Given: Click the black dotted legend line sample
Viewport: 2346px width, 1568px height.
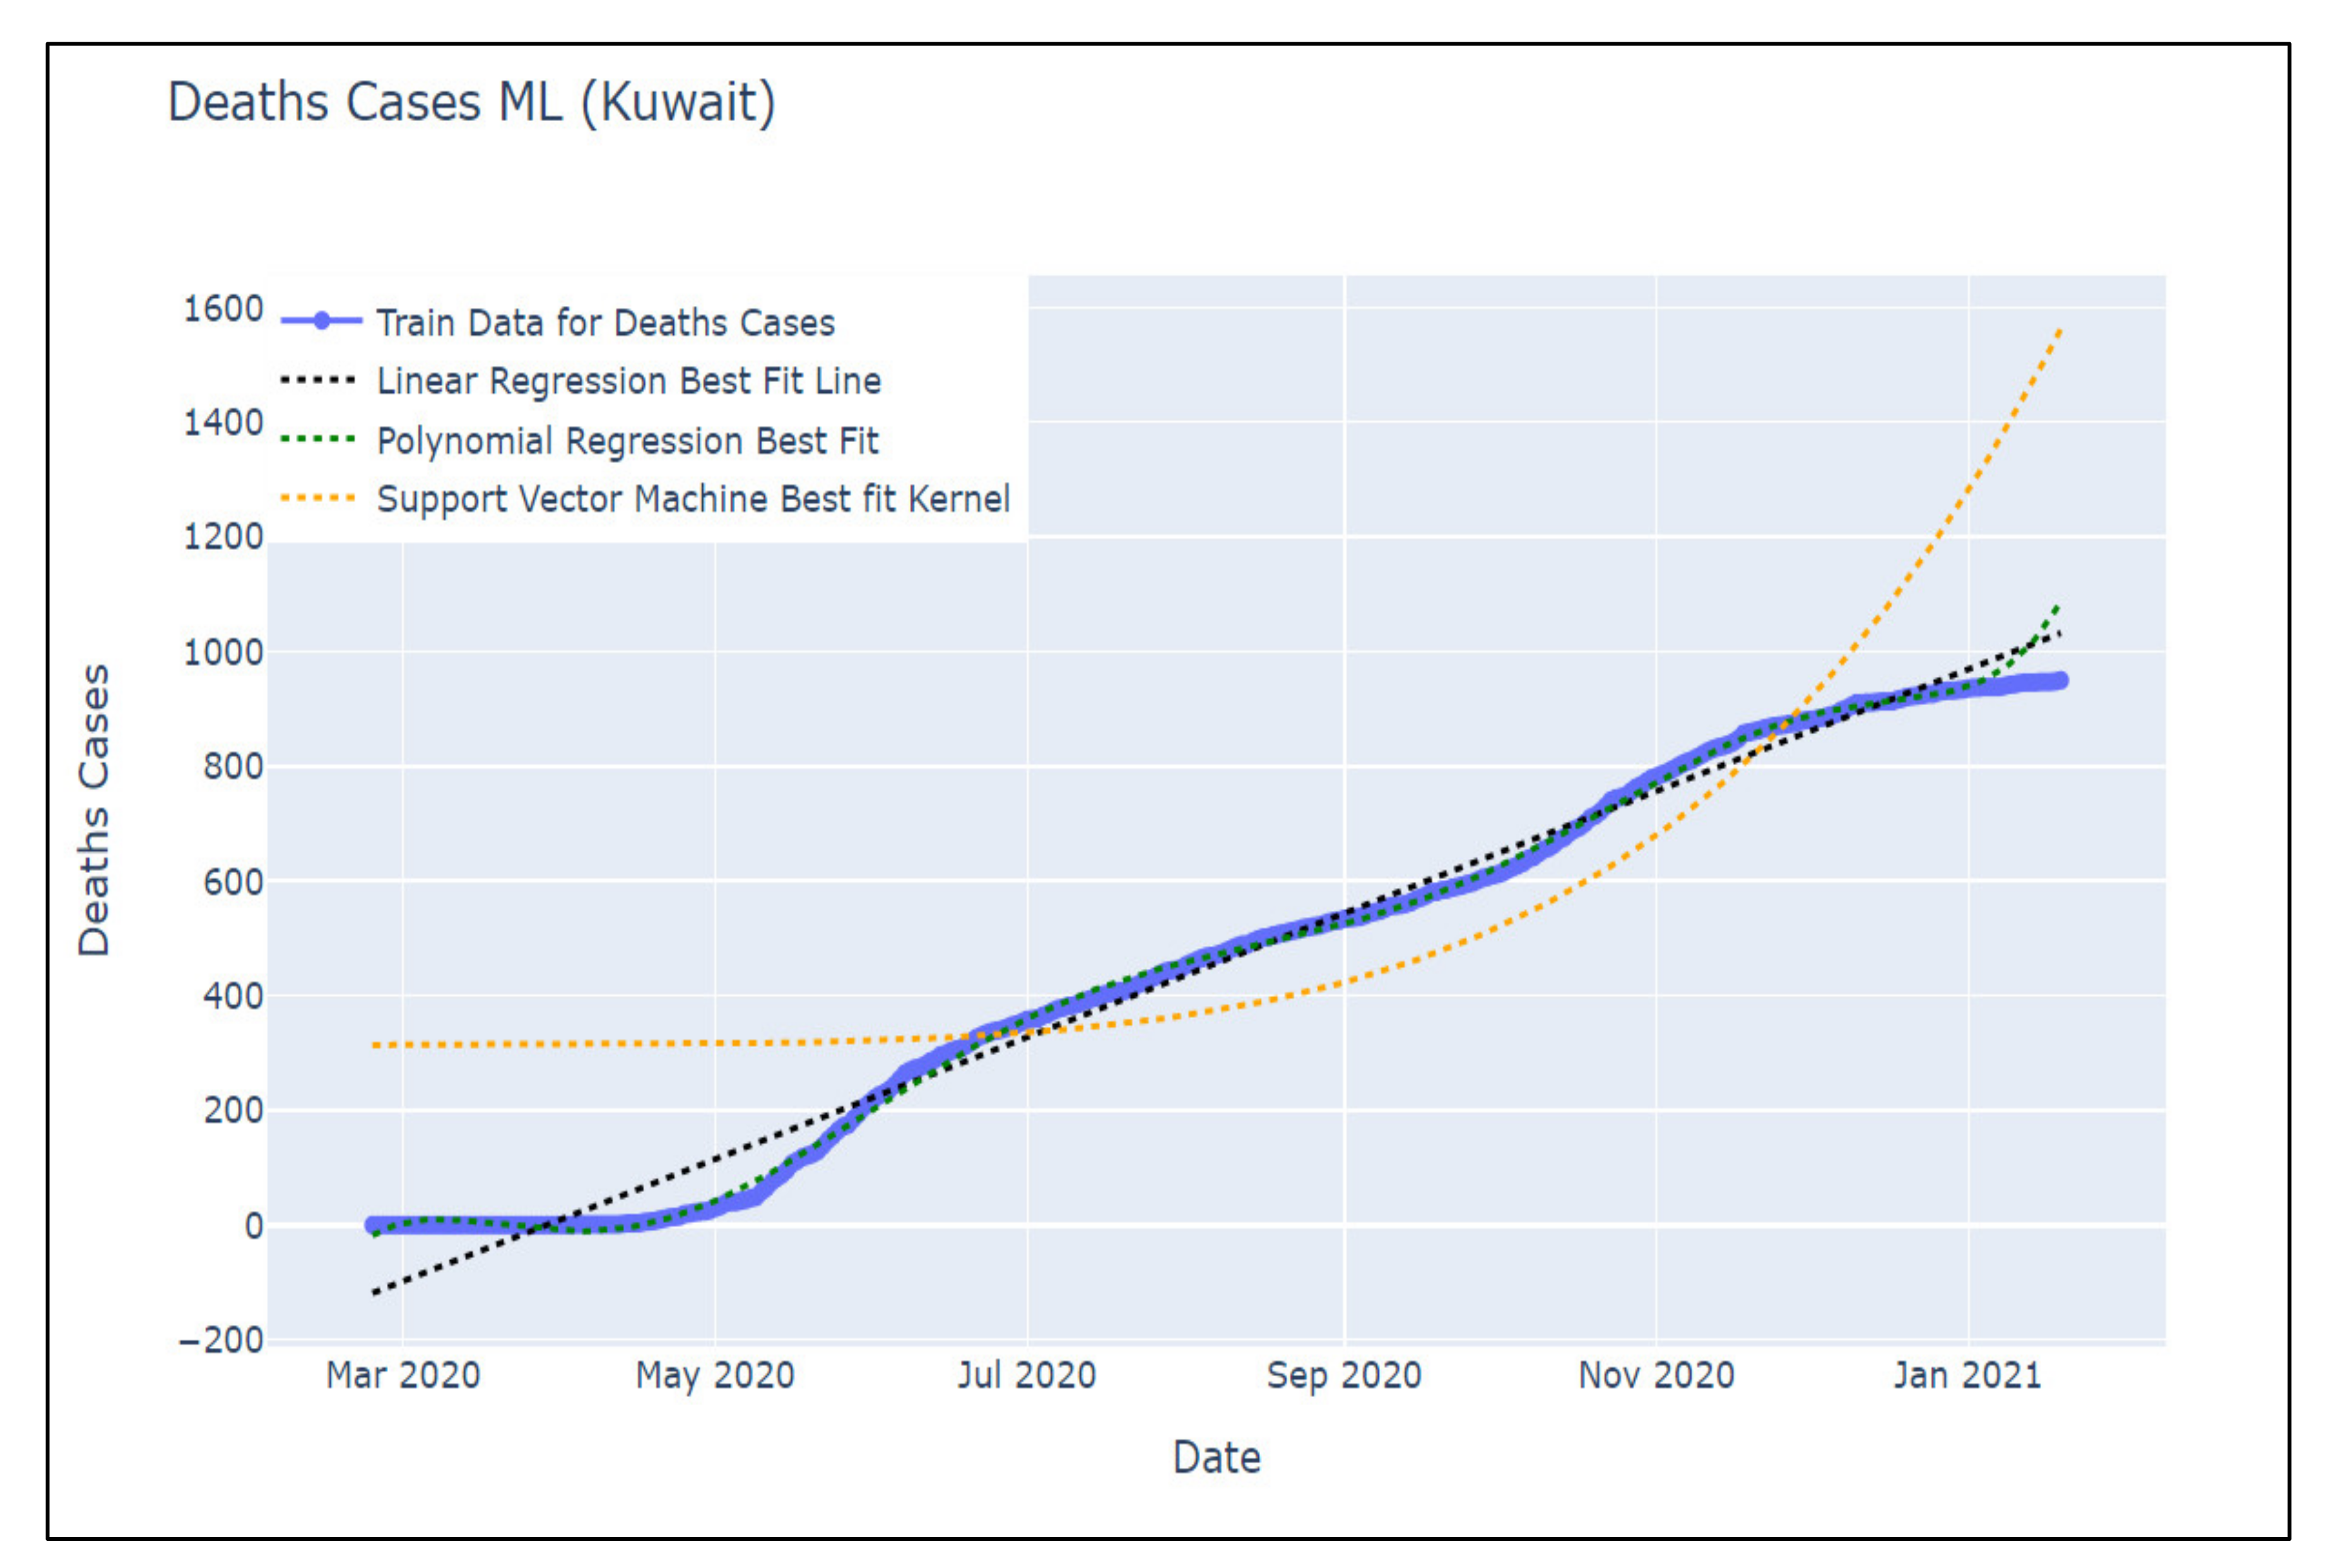Looking at the screenshot, I should click(x=318, y=380).
